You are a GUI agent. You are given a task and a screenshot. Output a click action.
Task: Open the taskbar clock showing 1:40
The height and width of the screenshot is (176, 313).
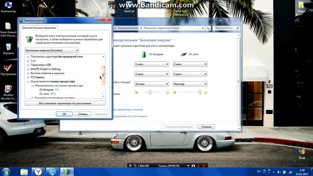pos(302,172)
